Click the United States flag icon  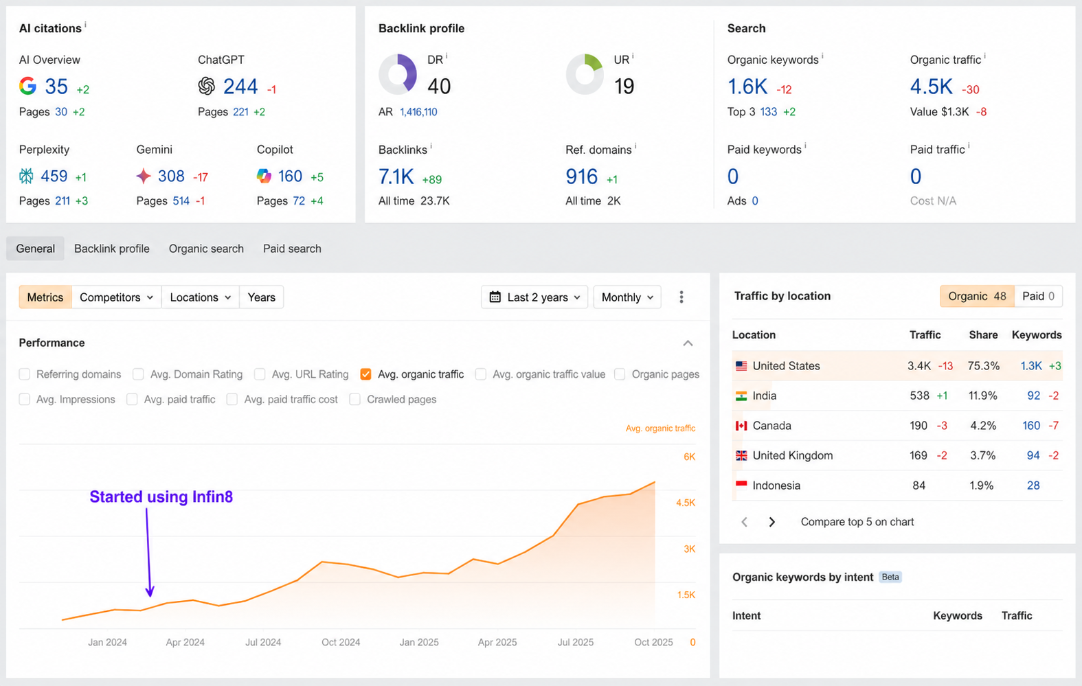coord(741,366)
